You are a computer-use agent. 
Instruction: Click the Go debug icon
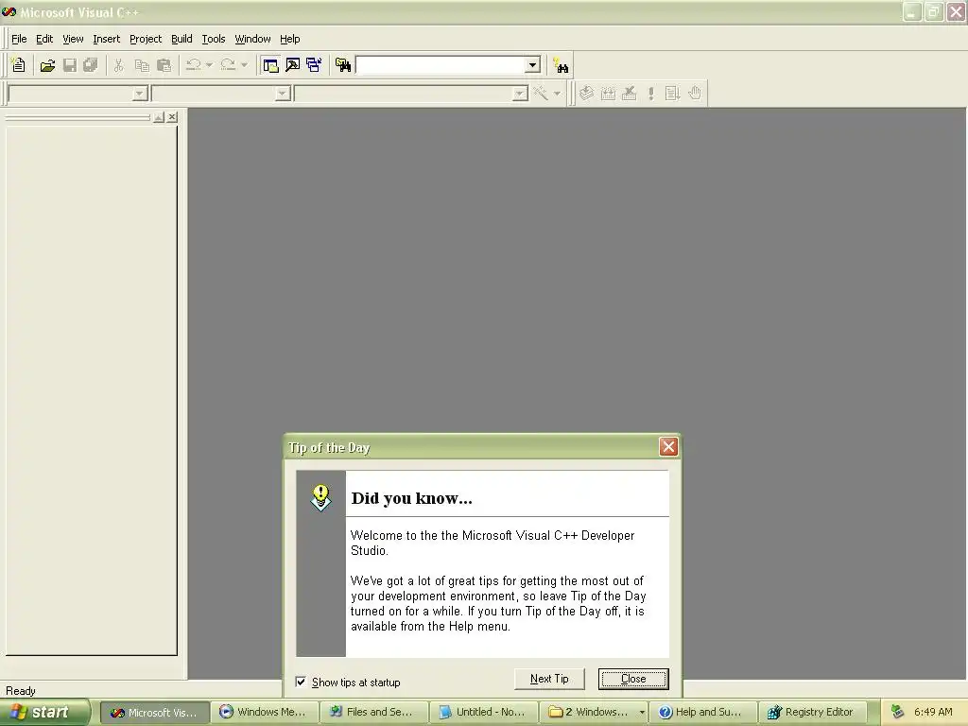click(x=672, y=94)
